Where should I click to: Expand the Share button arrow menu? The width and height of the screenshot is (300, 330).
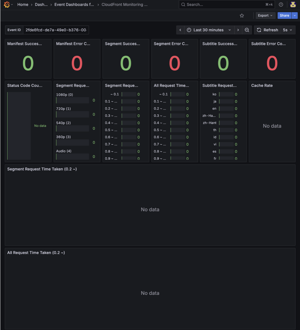pyautogui.click(x=294, y=16)
